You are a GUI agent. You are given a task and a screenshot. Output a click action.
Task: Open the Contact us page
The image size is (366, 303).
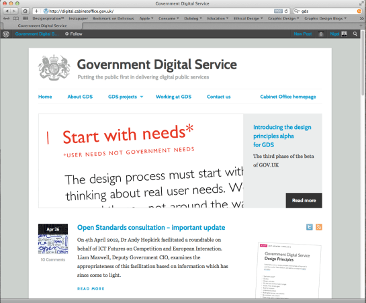(x=219, y=97)
